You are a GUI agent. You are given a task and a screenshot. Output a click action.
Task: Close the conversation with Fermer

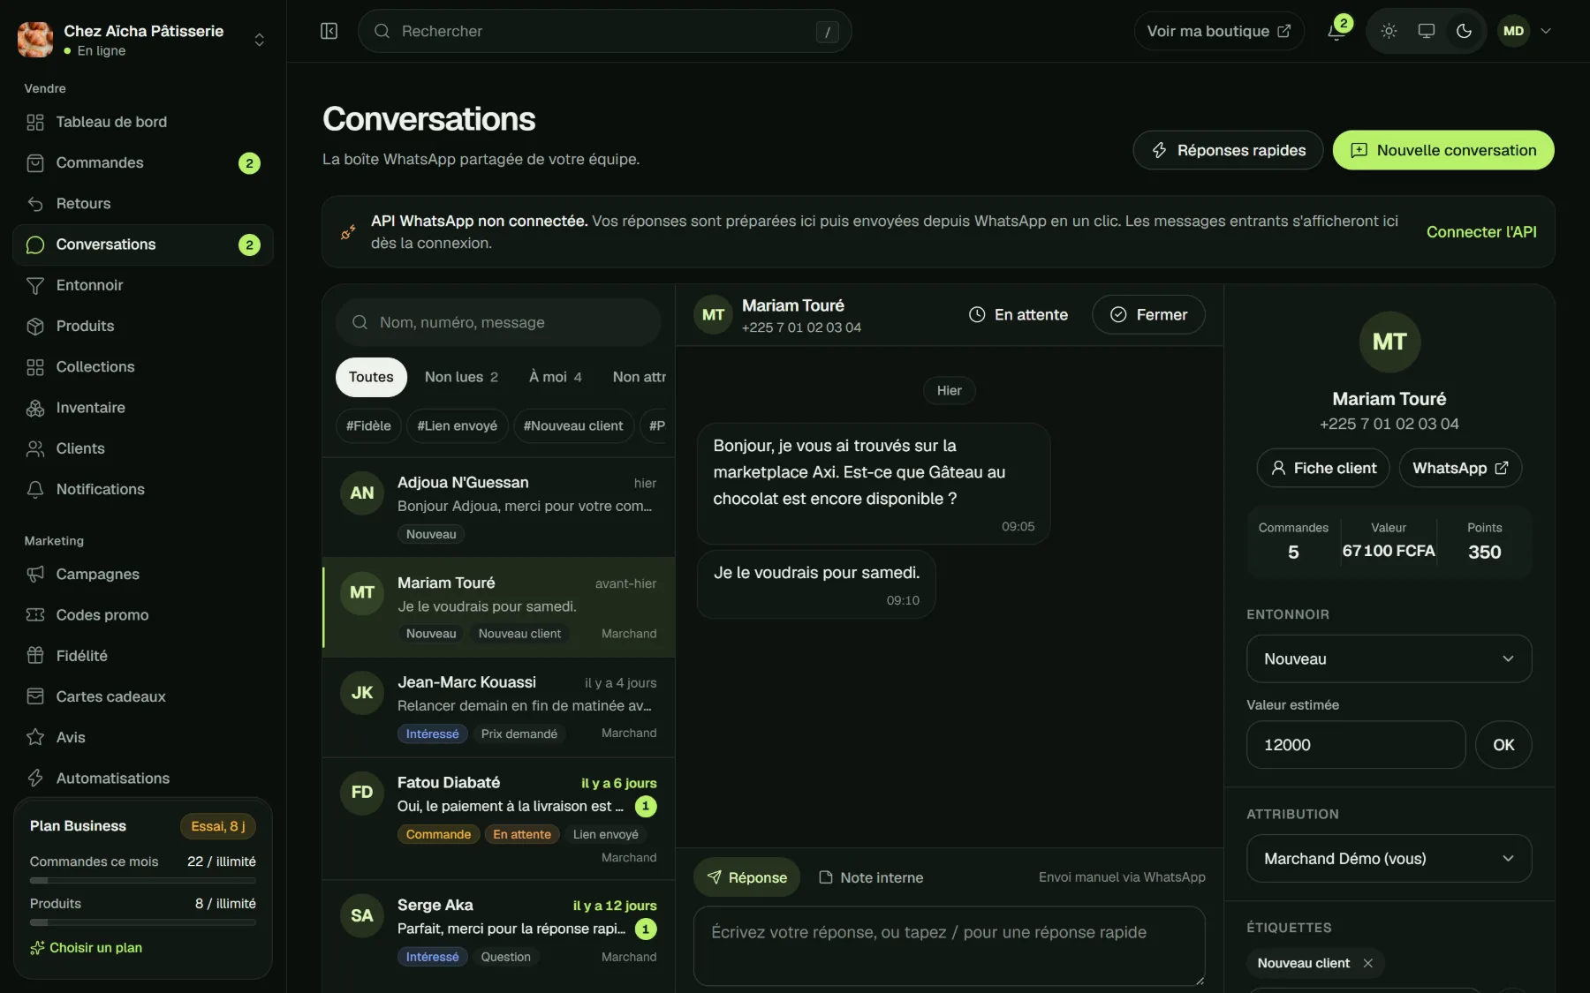pos(1148,314)
